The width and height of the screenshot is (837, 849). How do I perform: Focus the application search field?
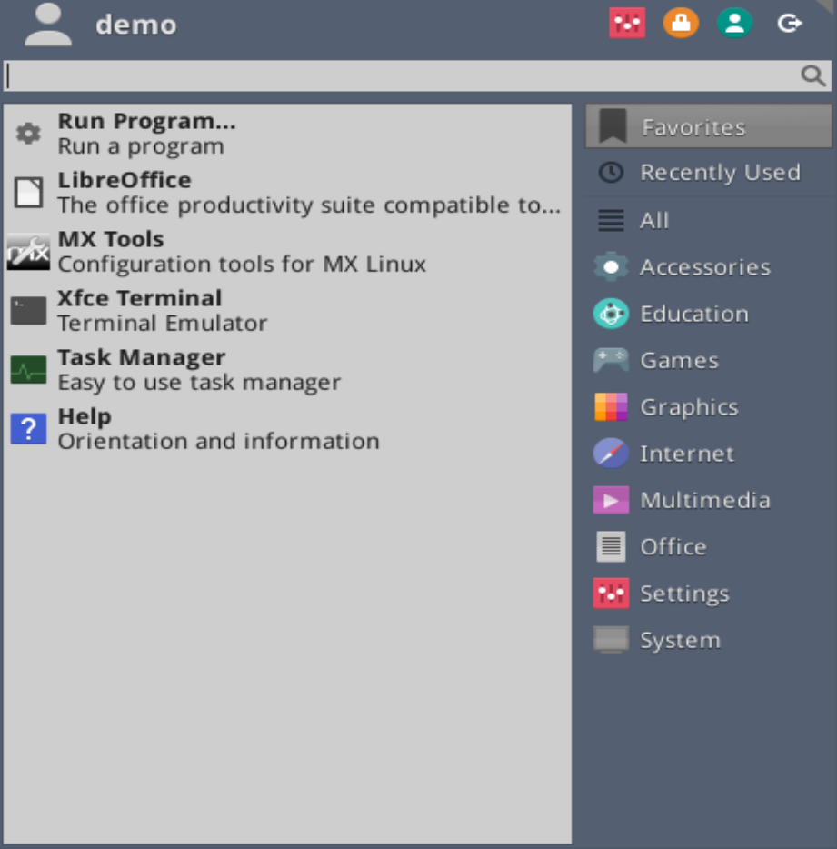(417, 75)
